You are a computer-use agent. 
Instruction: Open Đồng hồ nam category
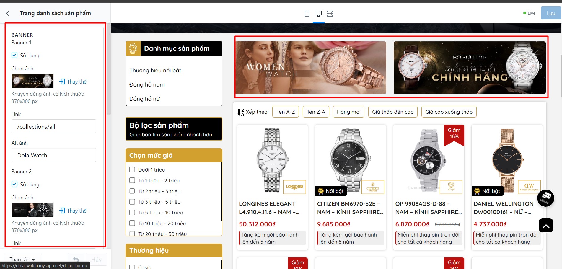(x=147, y=85)
